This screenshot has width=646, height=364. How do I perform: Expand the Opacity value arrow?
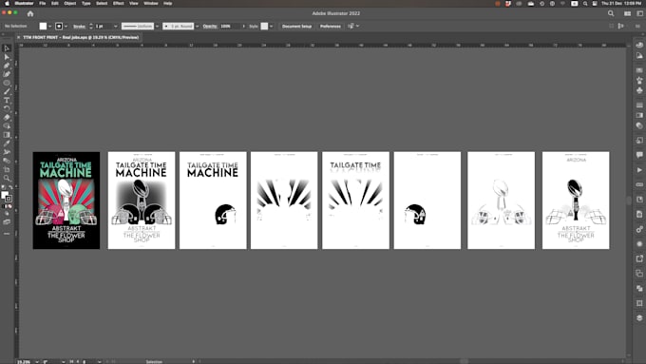point(243,26)
